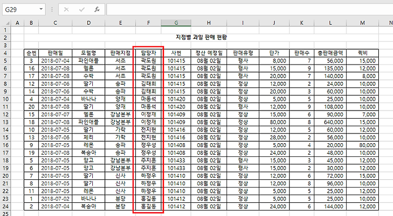This screenshot has height=216, width=393.
Task: Click the Select All corner triangle
Action: pyautogui.click(x=8, y=23)
